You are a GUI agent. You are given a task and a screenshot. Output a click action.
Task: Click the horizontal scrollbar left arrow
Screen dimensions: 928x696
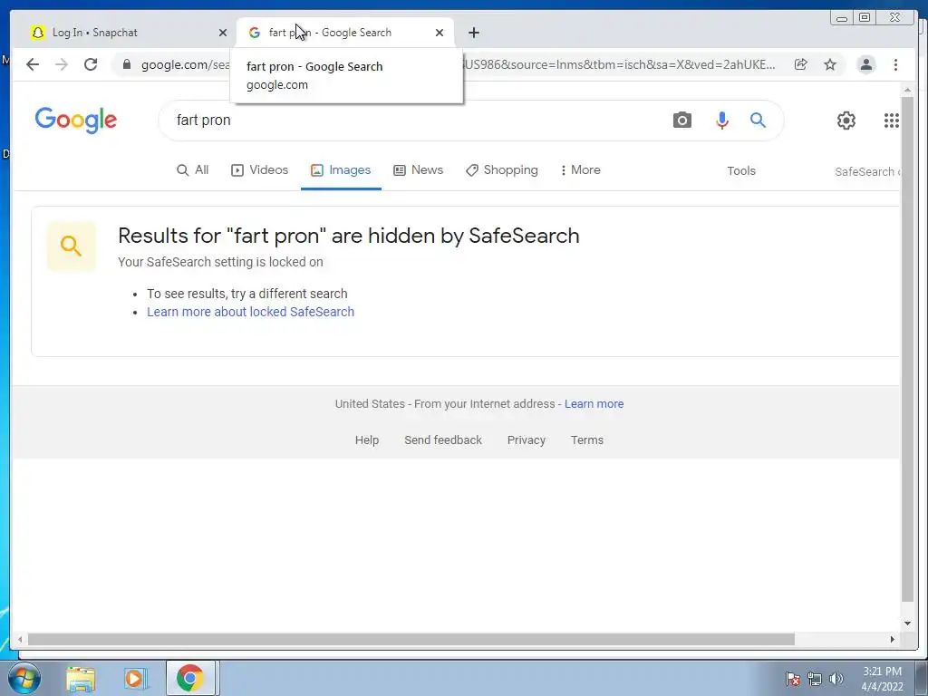point(20,639)
